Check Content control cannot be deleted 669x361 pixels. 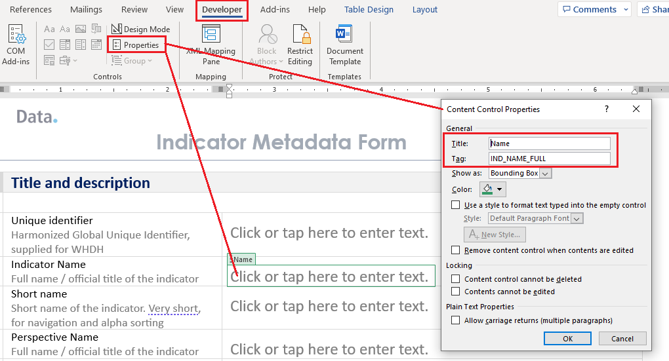click(456, 279)
